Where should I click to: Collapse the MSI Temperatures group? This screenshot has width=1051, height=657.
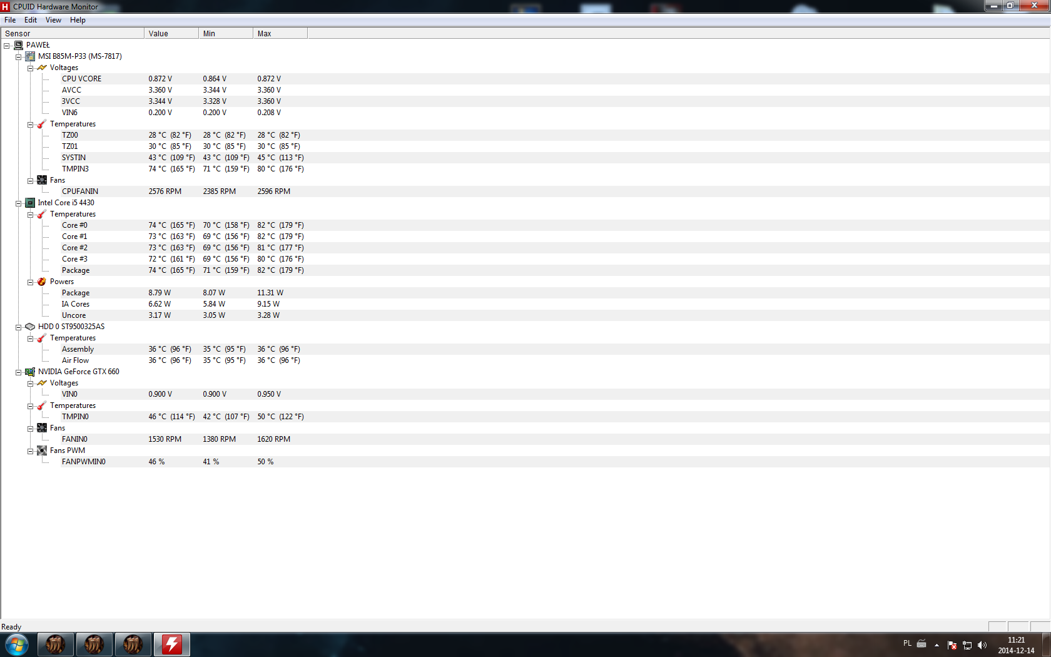[x=30, y=125]
